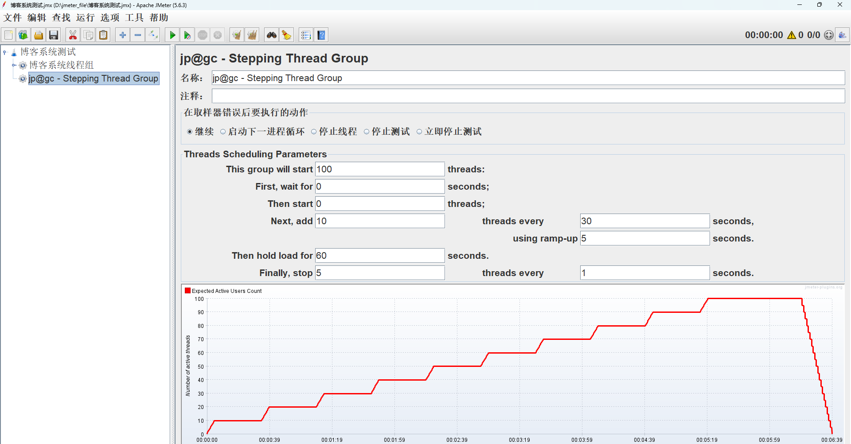Copy the selected element

tap(88, 35)
